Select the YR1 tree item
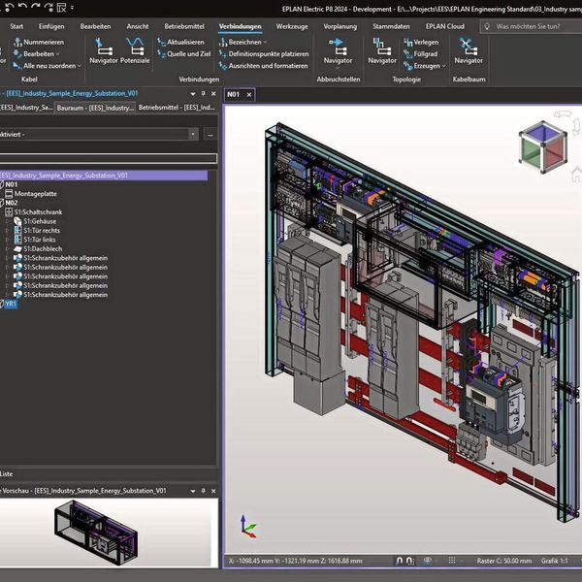This screenshot has height=582, width=582. (11, 304)
